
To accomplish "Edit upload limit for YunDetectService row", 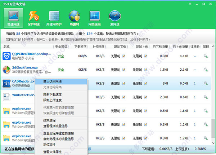I will 145,97.
